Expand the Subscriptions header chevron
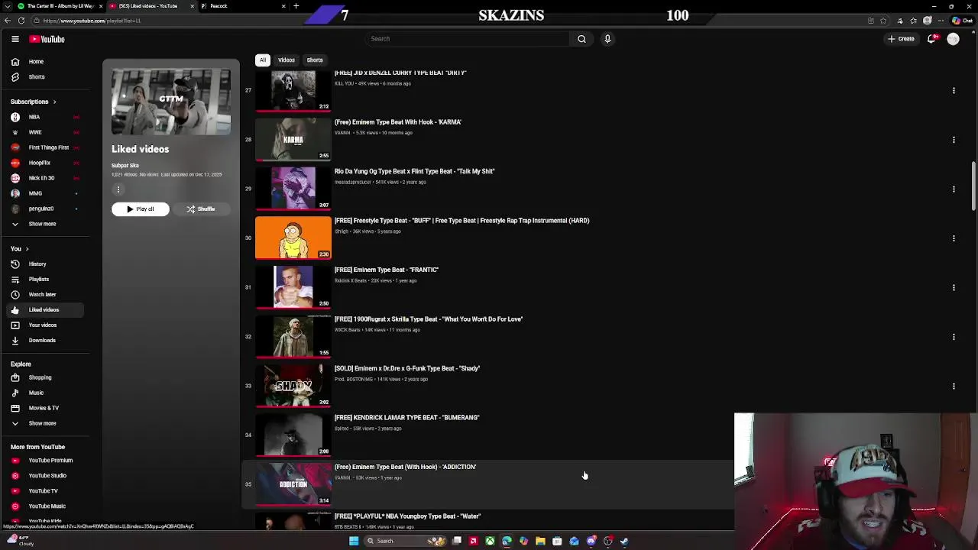Image resolution: width=978 pixels, height=550 pixels. coord(54,102)
